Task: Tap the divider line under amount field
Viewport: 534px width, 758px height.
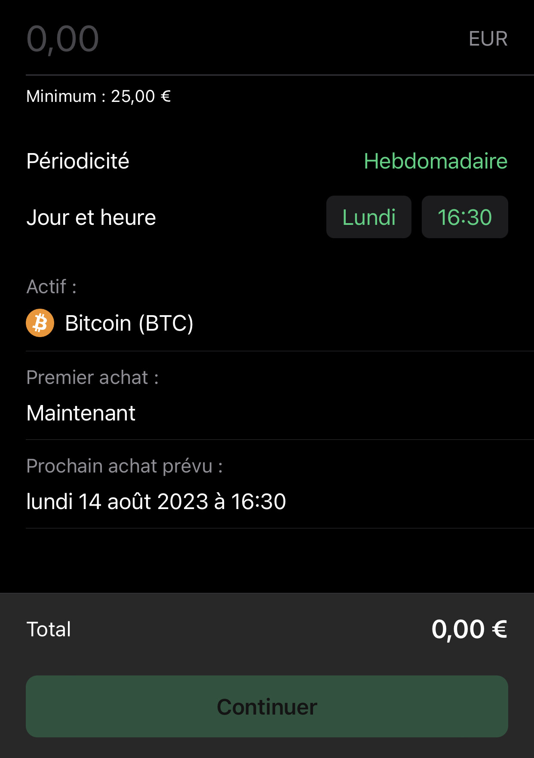Action: pyautogui.click(x=280, y=75)
